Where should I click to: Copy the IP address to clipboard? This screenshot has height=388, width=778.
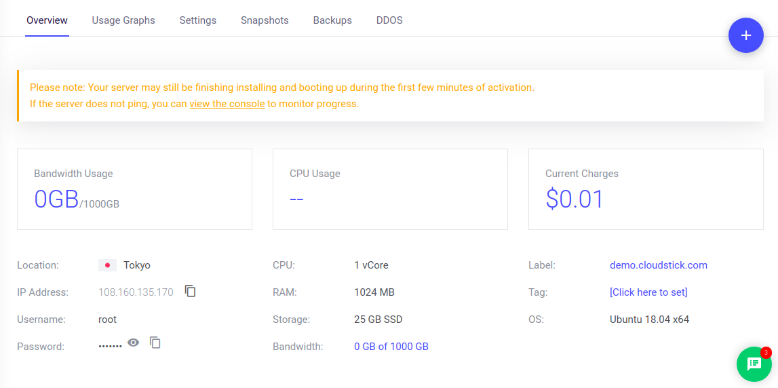click(x=191, y=291)
